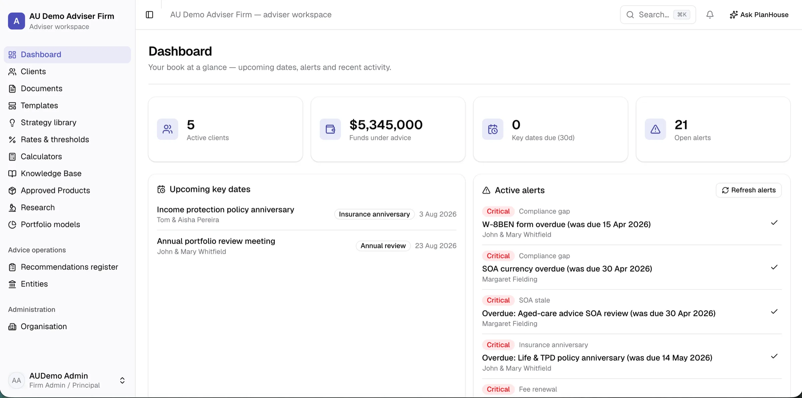The width and height of the screenshot is (802, 398).
Task: Click the Insurance anniversary tag
Action: pos(374,214)
